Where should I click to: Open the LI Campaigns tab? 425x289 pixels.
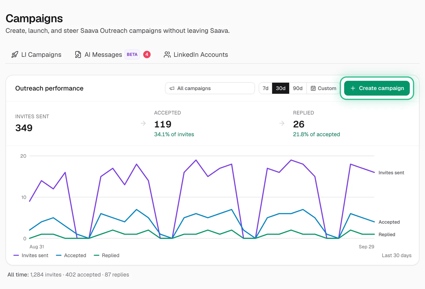click(x=36, y=55)
